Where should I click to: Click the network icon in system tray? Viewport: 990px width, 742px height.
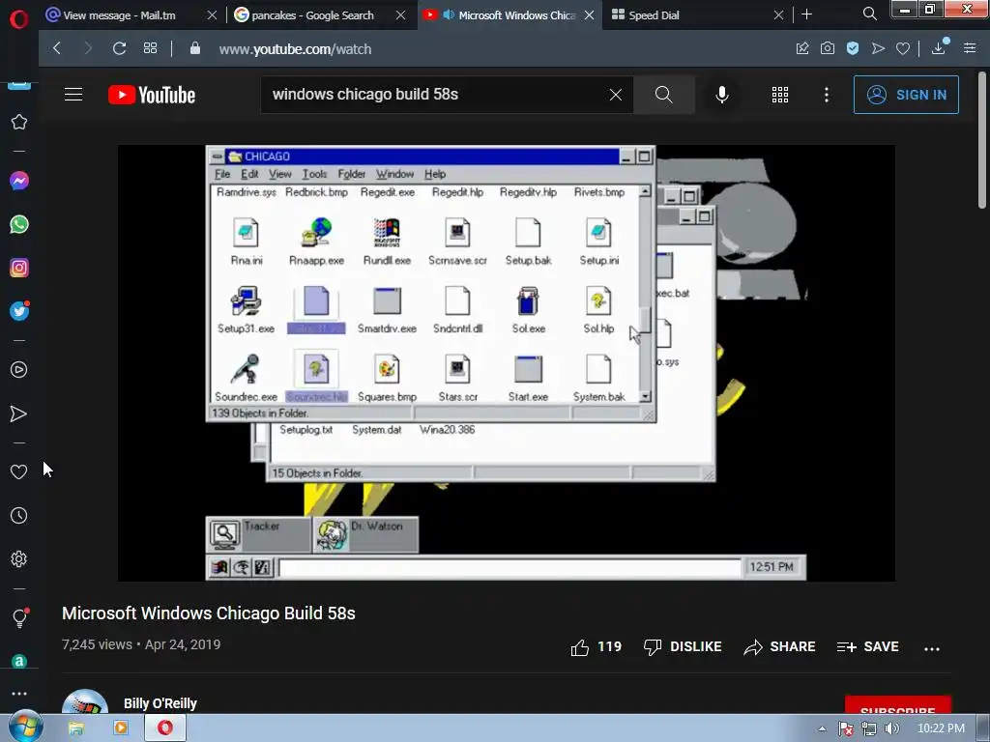[x=869, y=728]
